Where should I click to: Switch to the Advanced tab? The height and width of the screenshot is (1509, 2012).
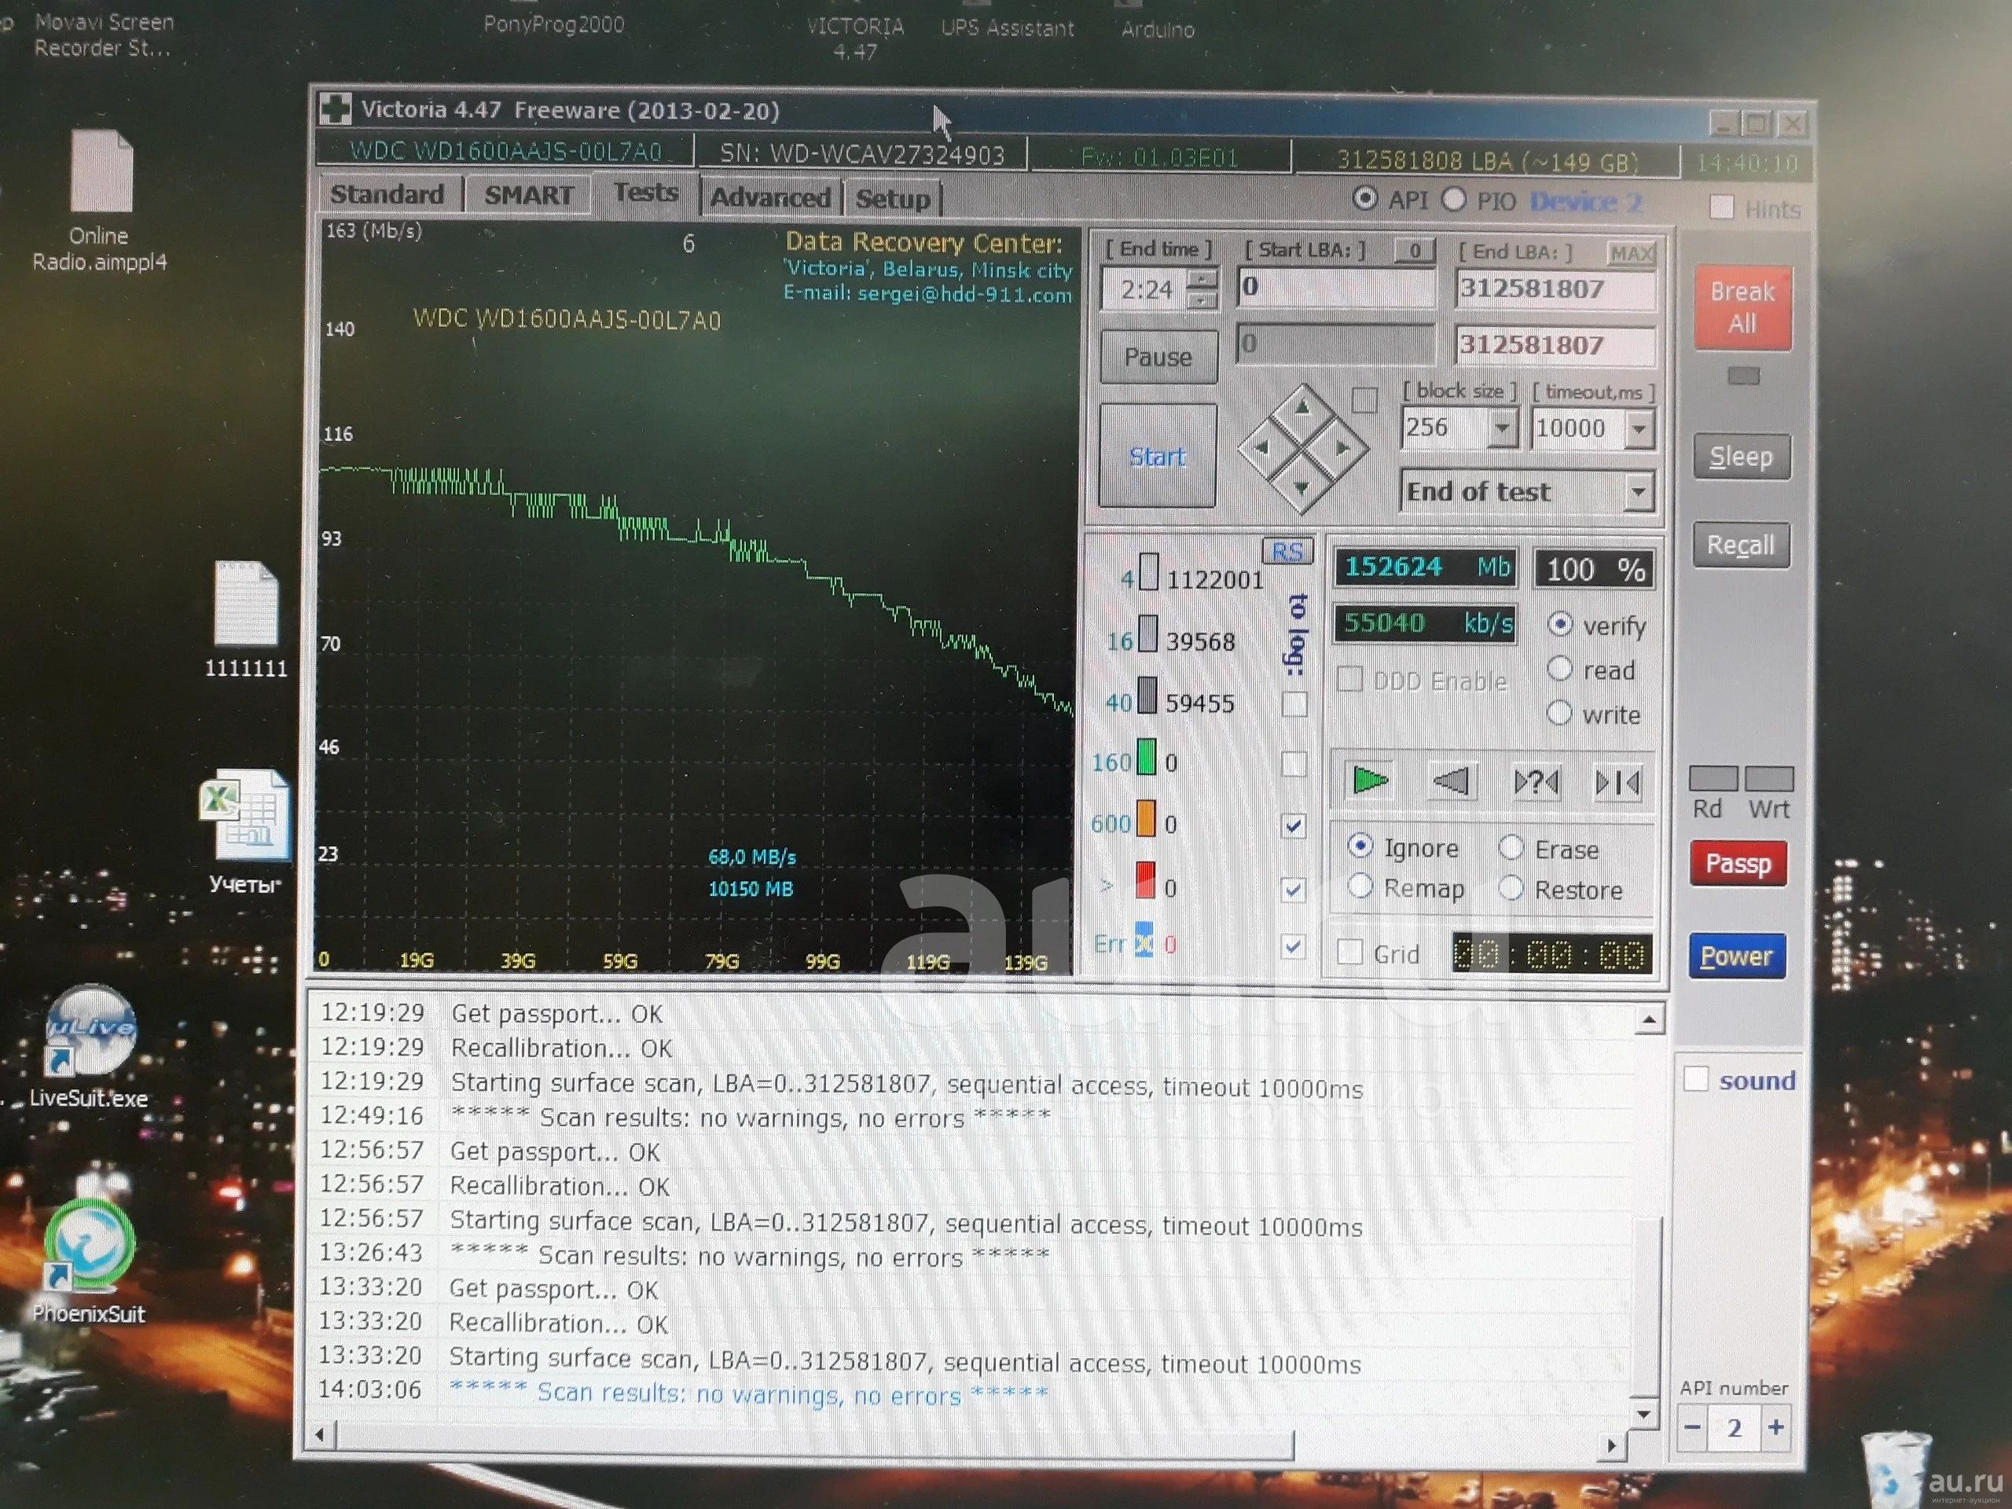770,197
